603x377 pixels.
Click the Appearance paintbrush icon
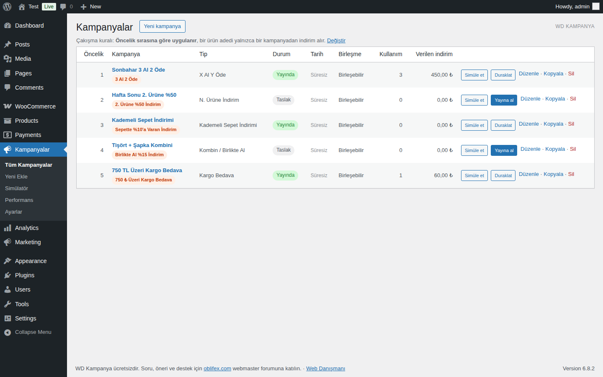(x=8, y=261)
